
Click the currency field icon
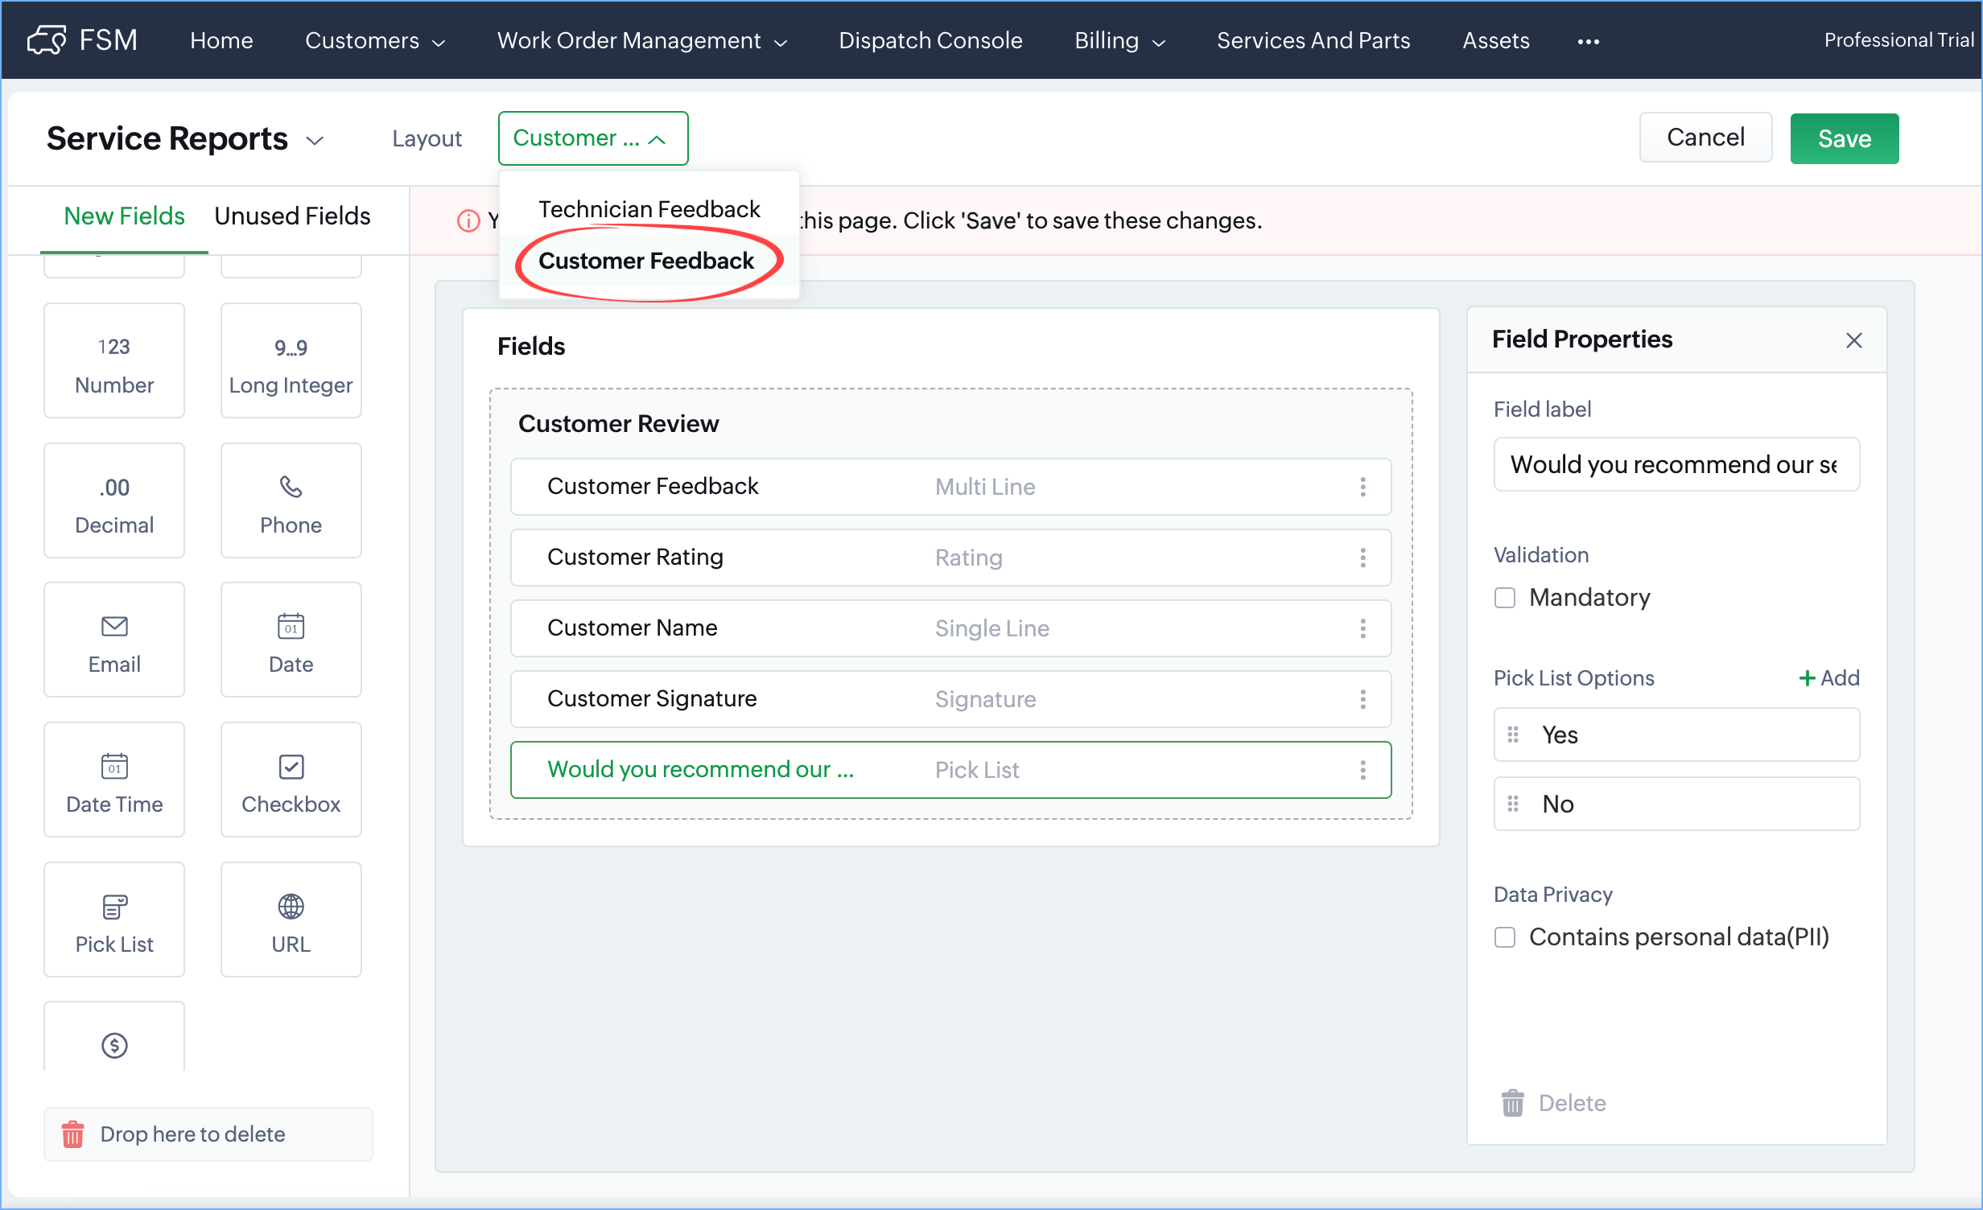[114, 1045]
